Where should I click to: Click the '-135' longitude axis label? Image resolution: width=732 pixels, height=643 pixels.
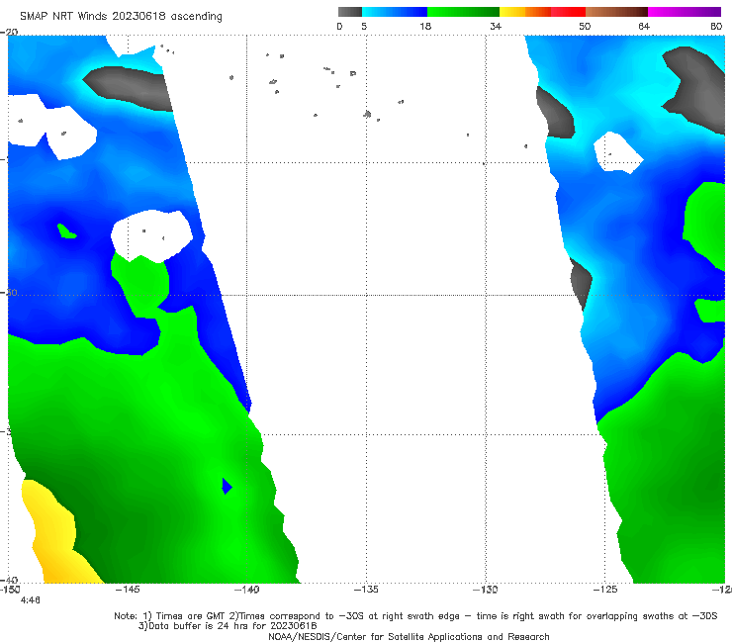[x=366, y=590]
